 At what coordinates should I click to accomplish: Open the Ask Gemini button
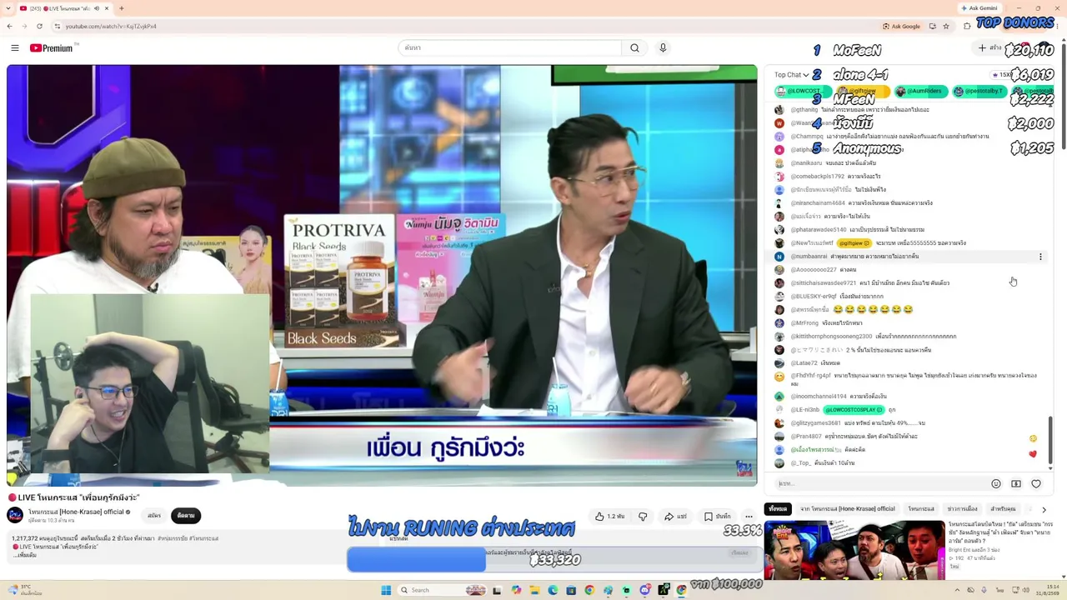(x=979, y=8)
